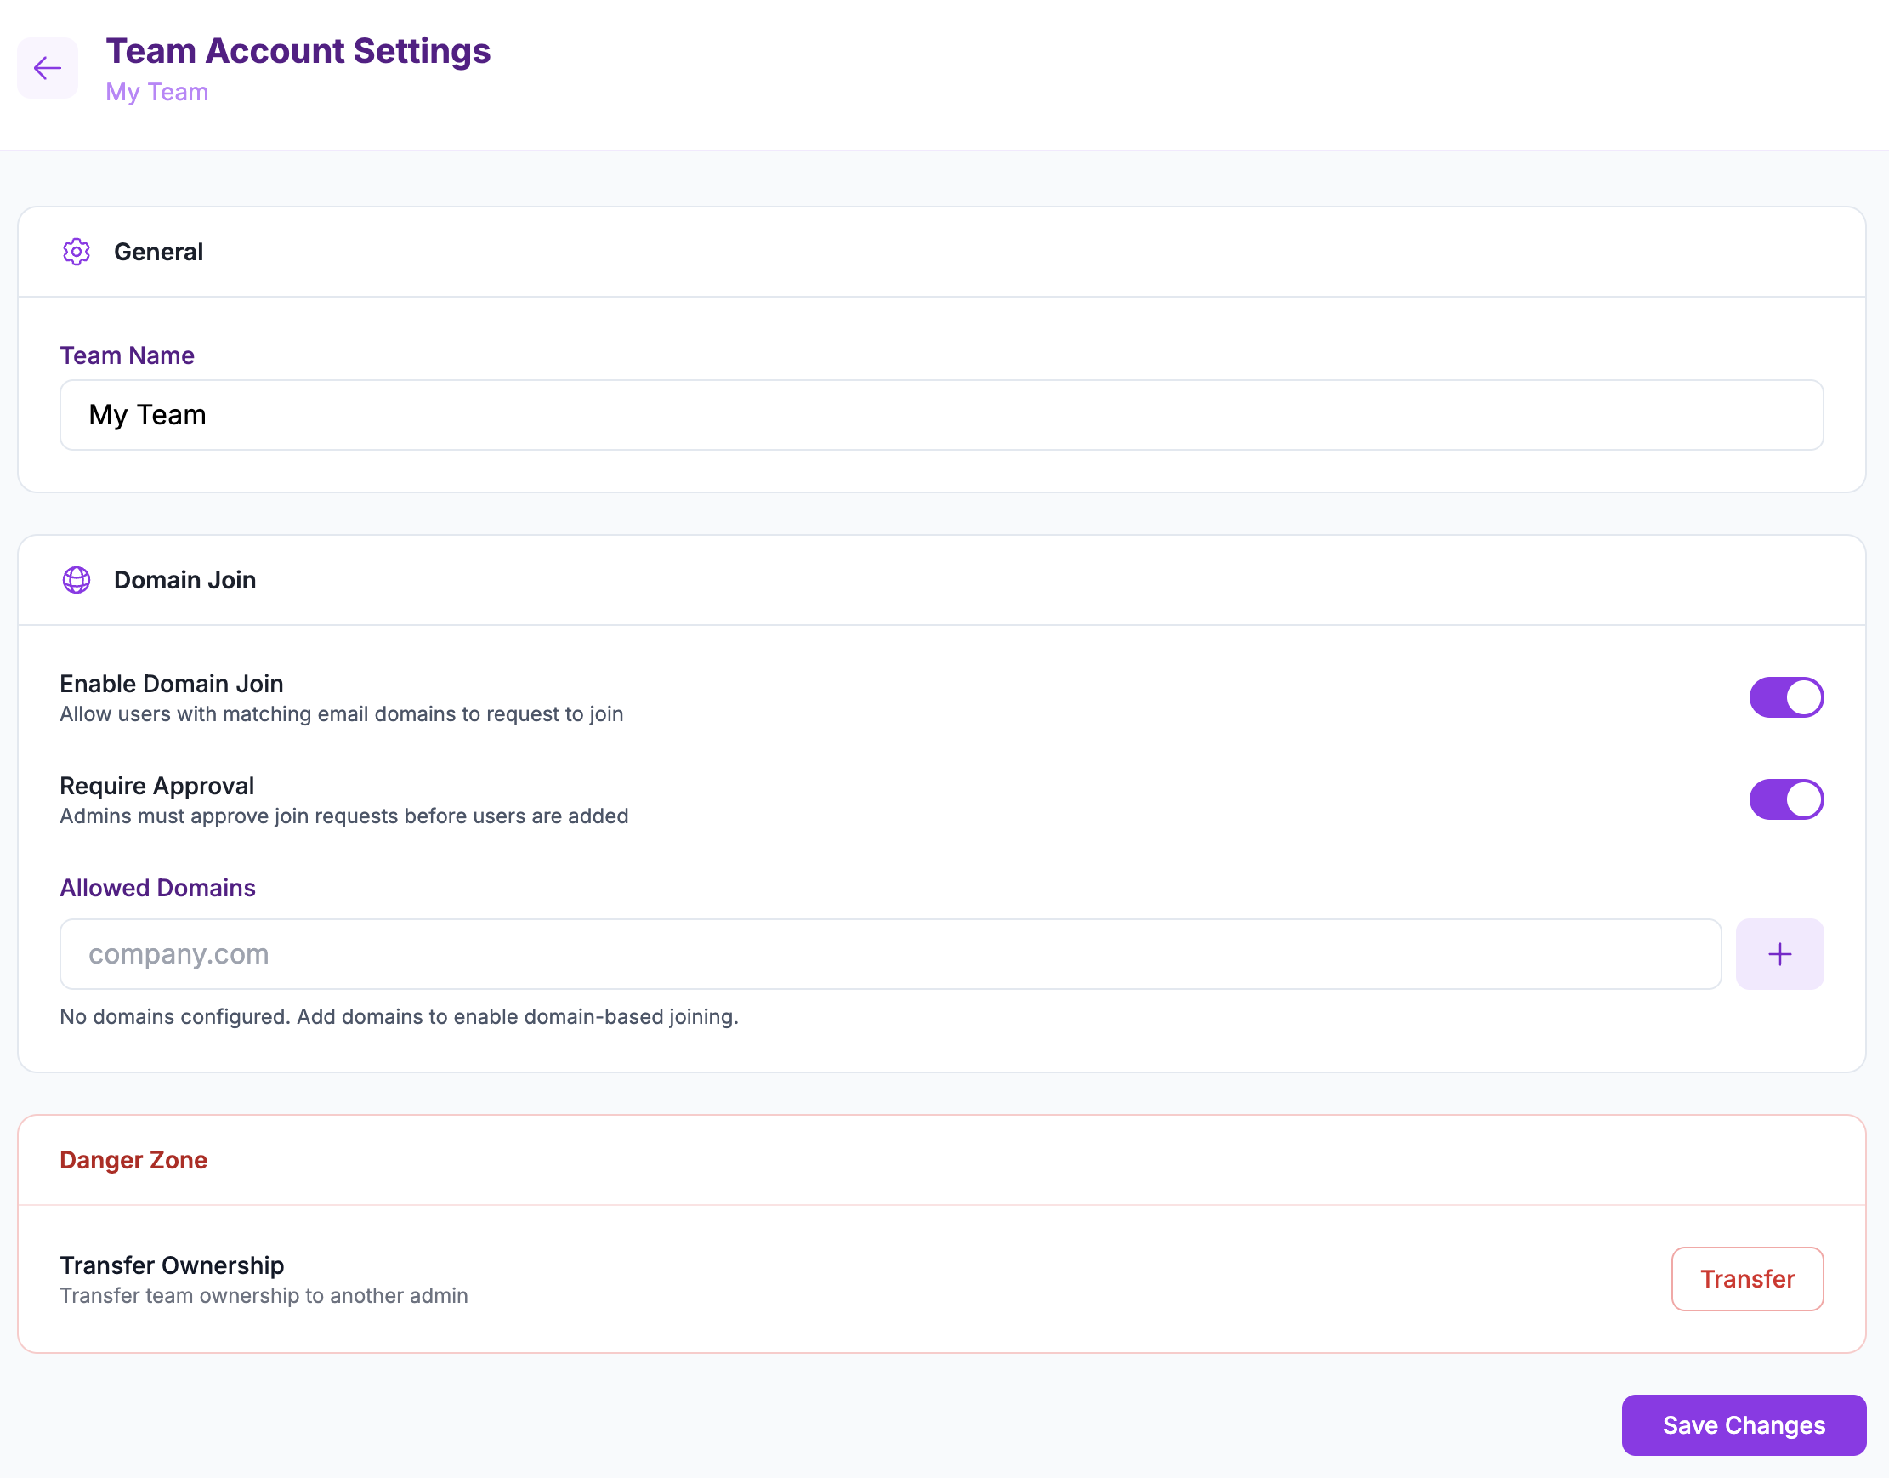Screen dimensions: 1889x1478
Task: Click the Danger Zone heading
Action: (x=133, y=1160)
